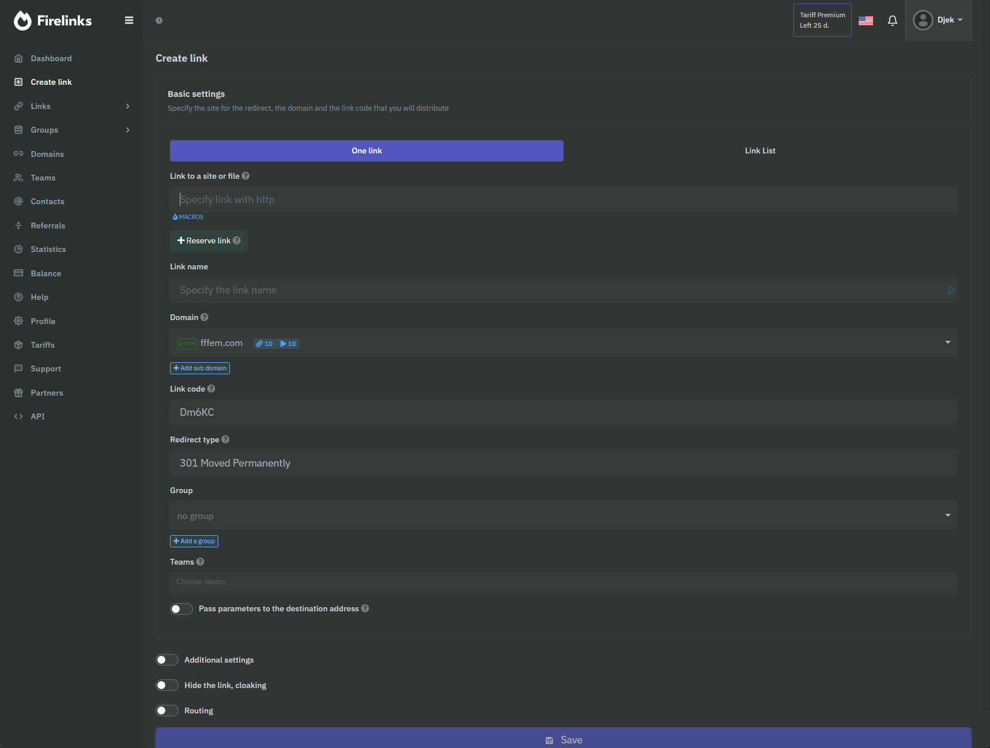Open the API section
The width and height of the screenshot is (990, 748).
tap(37, 416)
